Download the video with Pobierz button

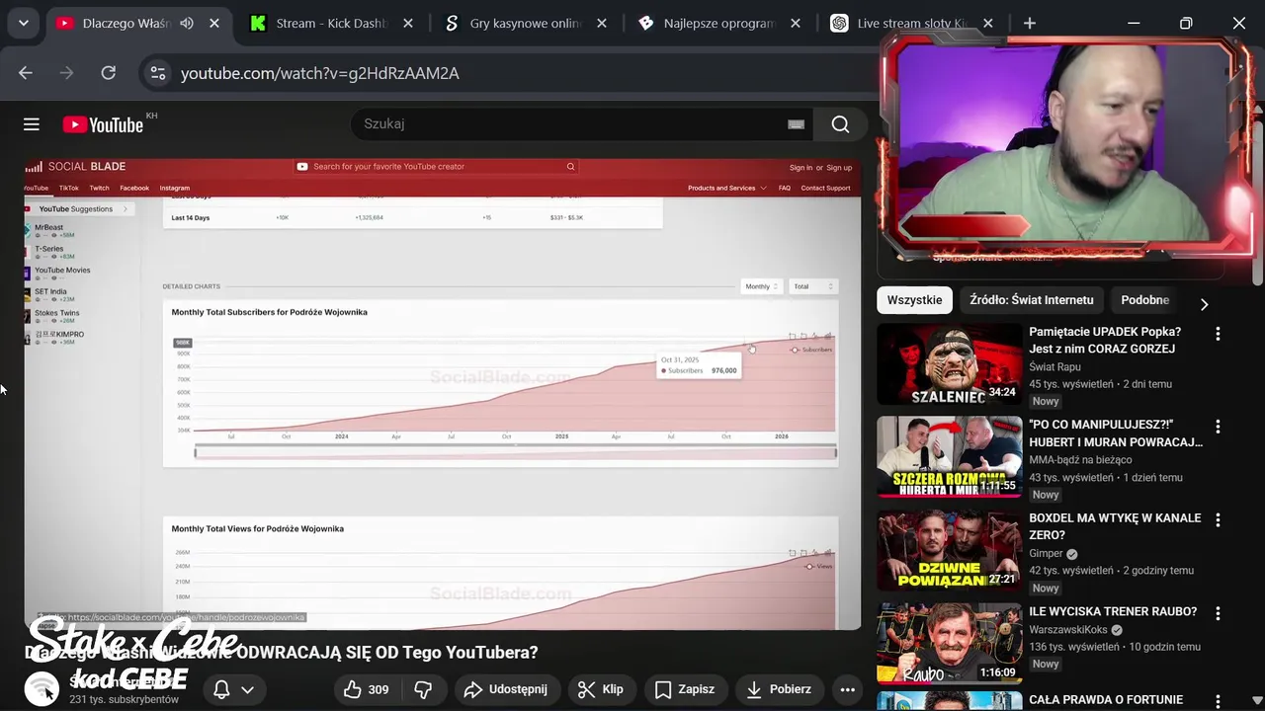(x=778, y=689)
